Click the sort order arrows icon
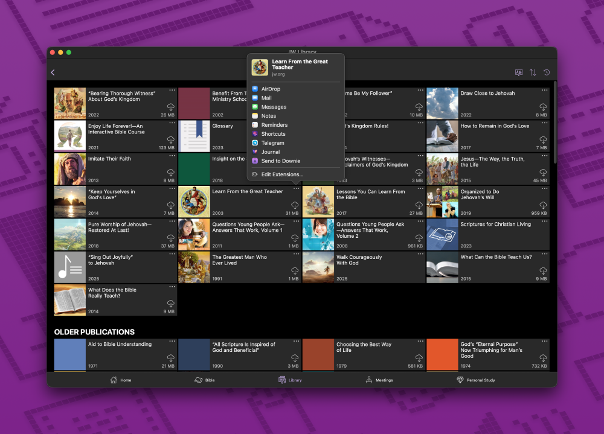Screen dimensions: 604x434 [x=533, y=72]
